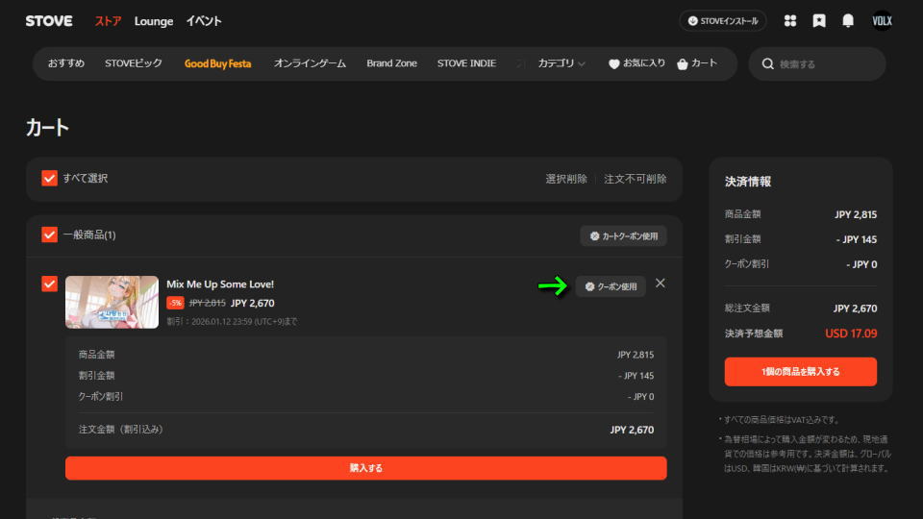923x519 pixels.
Task: Uncheck the 一般商品(1) checkbox
Action: coord(50,235)
